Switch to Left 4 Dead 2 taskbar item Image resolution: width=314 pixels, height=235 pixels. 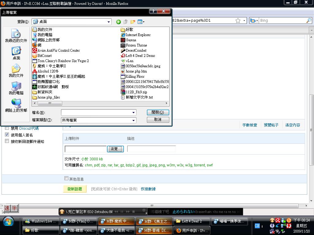click(191, 221)
